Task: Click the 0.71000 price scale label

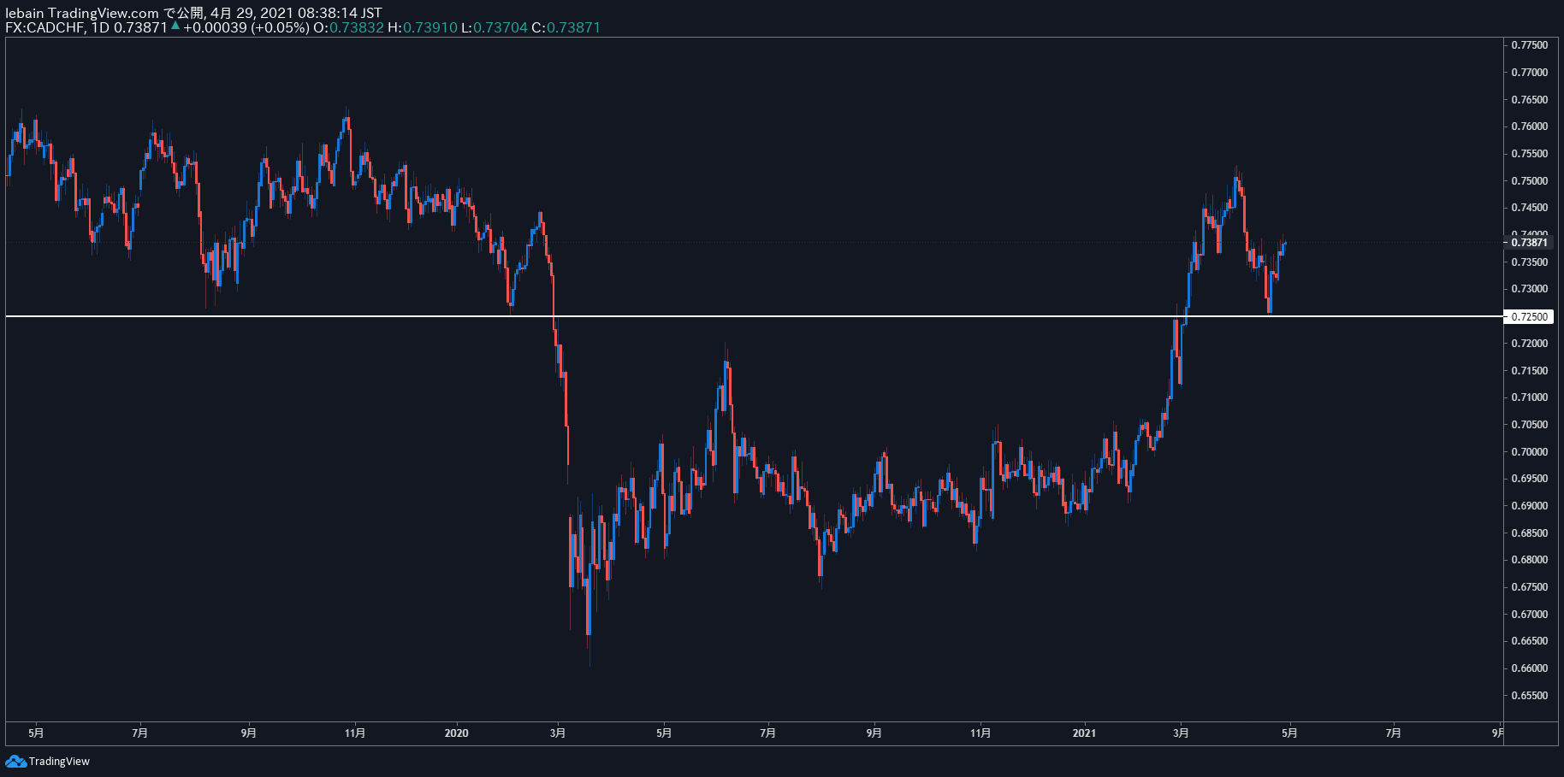Action: point(1529,397)
